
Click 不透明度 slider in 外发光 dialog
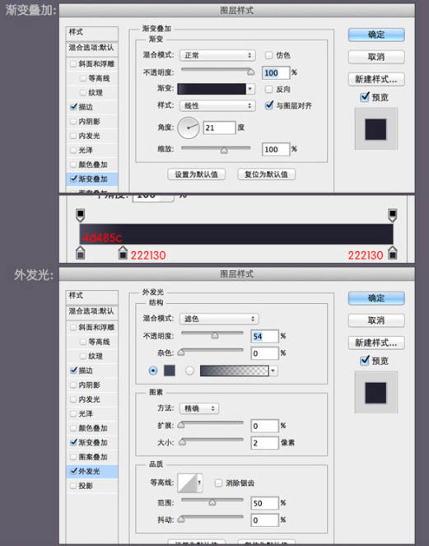(x=212, y=334)
